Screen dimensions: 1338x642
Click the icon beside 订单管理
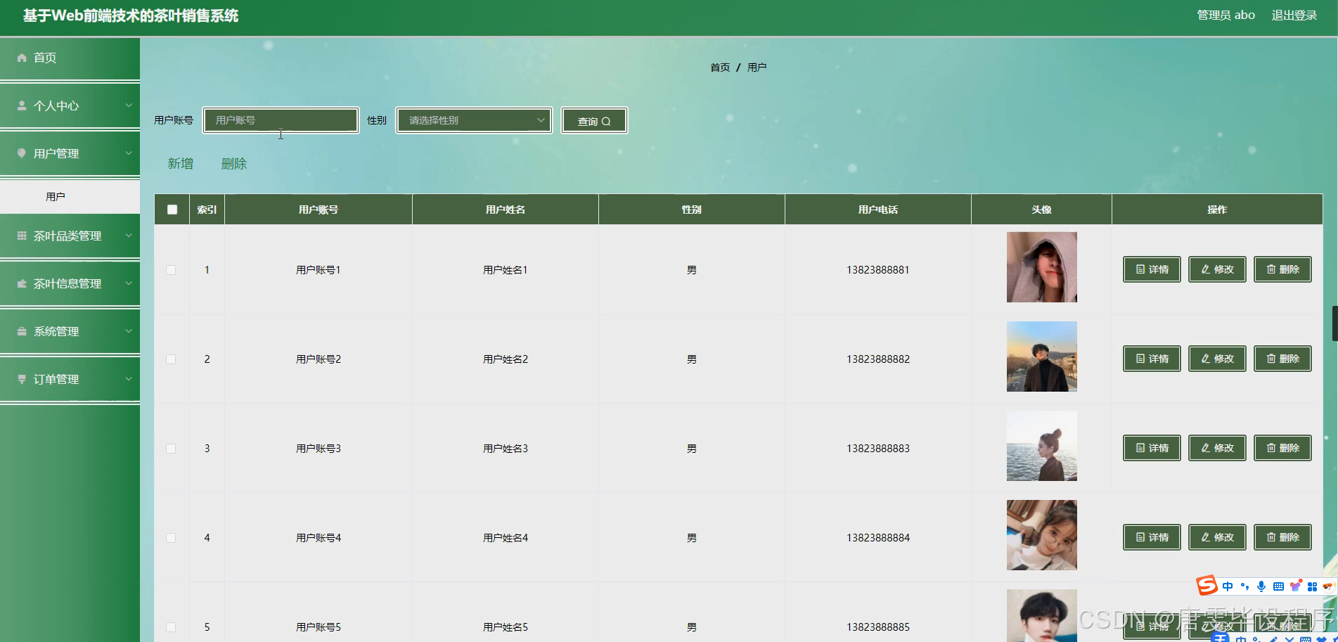[22, 379]
